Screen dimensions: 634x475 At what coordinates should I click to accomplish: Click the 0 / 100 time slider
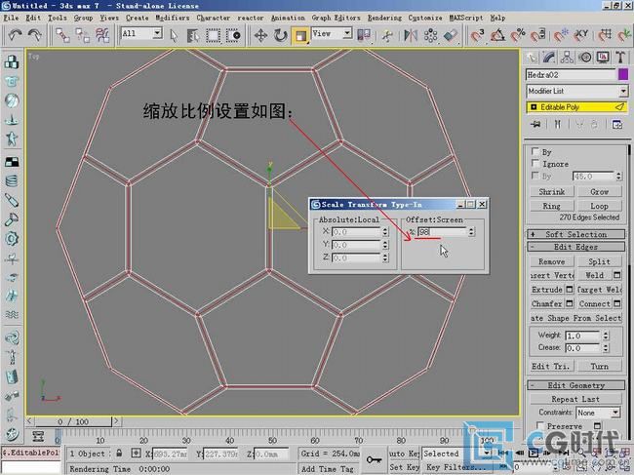pyautogui.click(x=73, y=421)
